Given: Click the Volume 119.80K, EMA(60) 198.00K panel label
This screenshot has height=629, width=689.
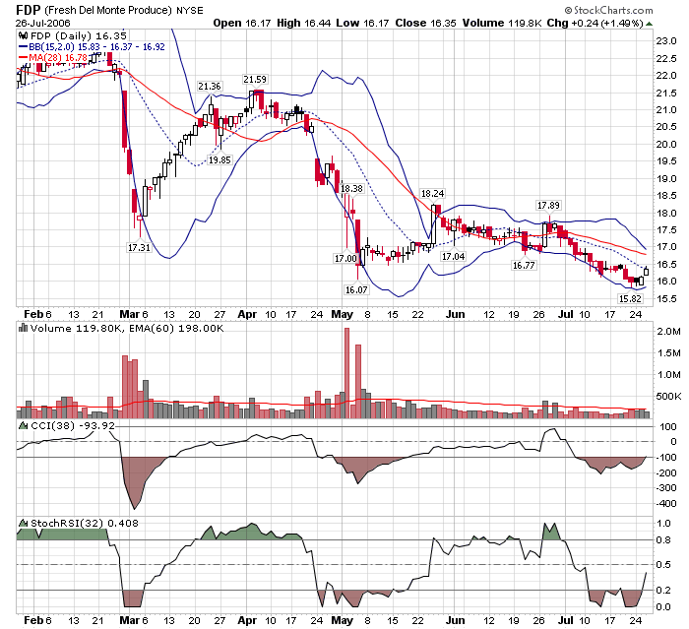Looking at the screenshot, I should tap(127, 329).
